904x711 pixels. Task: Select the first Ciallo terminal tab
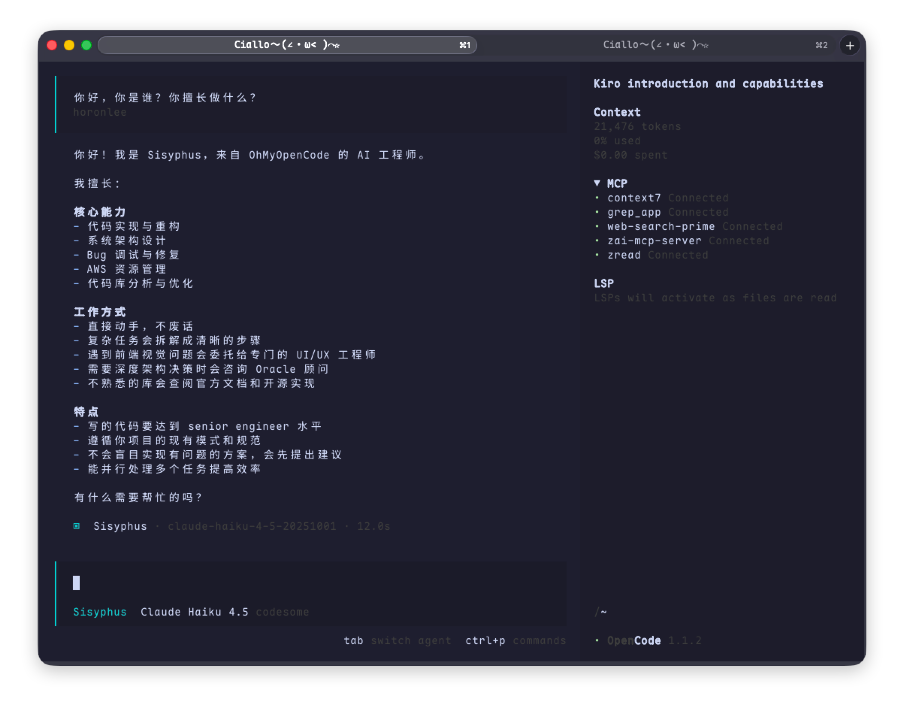pyautogui.click(x=287, y=45)
